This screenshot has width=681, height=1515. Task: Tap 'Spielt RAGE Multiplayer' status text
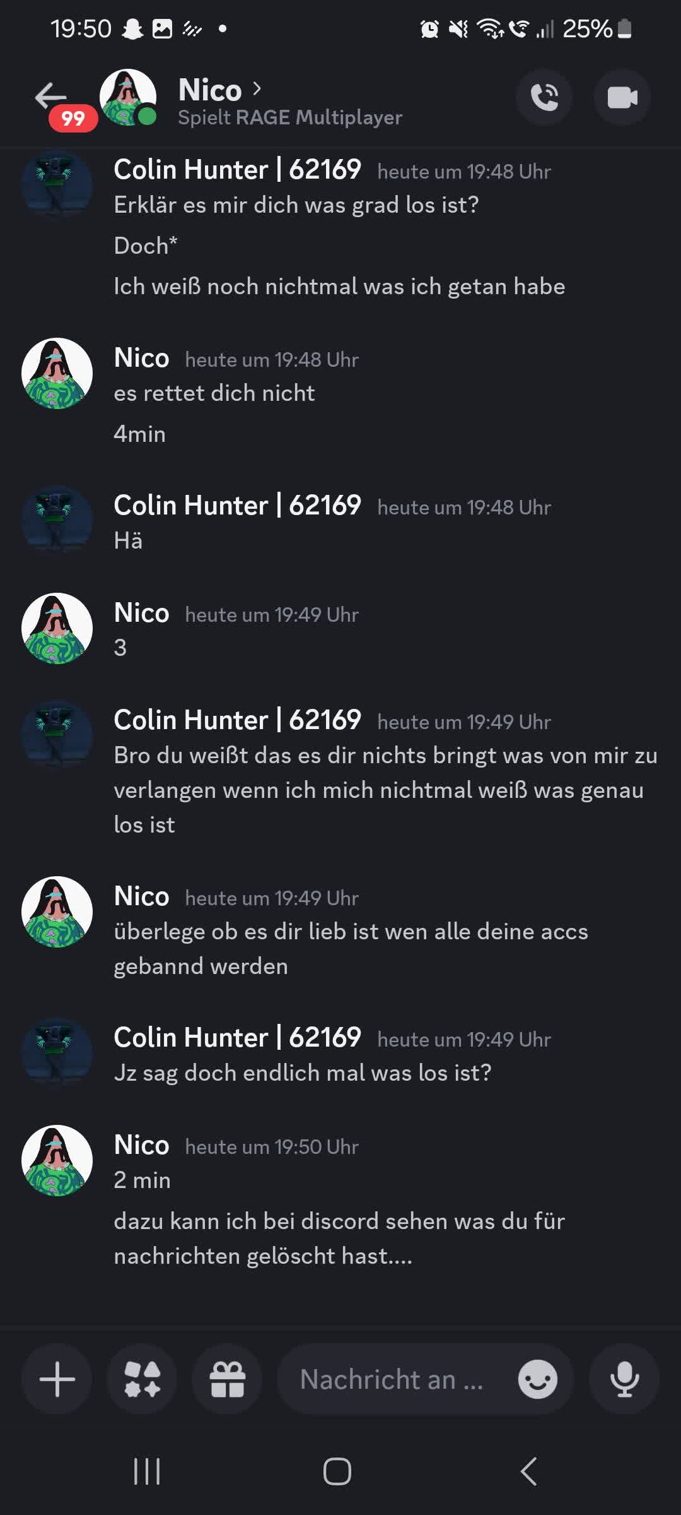pyautogui.click(x=290, y=117)
